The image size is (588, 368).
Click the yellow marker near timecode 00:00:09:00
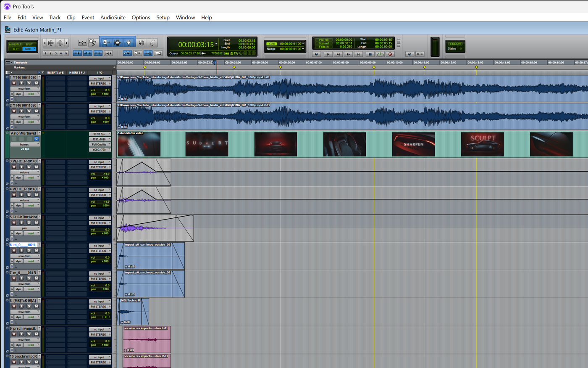point(374,67)
